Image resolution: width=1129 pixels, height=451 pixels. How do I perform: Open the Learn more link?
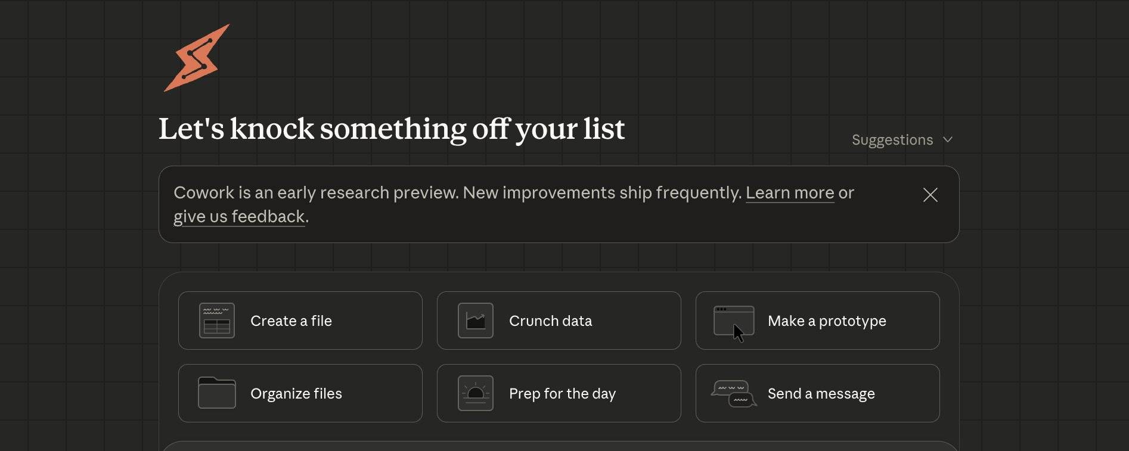789,193
